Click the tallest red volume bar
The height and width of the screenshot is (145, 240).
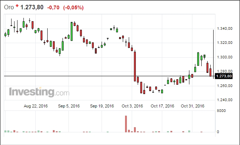(x=126, y=124)
